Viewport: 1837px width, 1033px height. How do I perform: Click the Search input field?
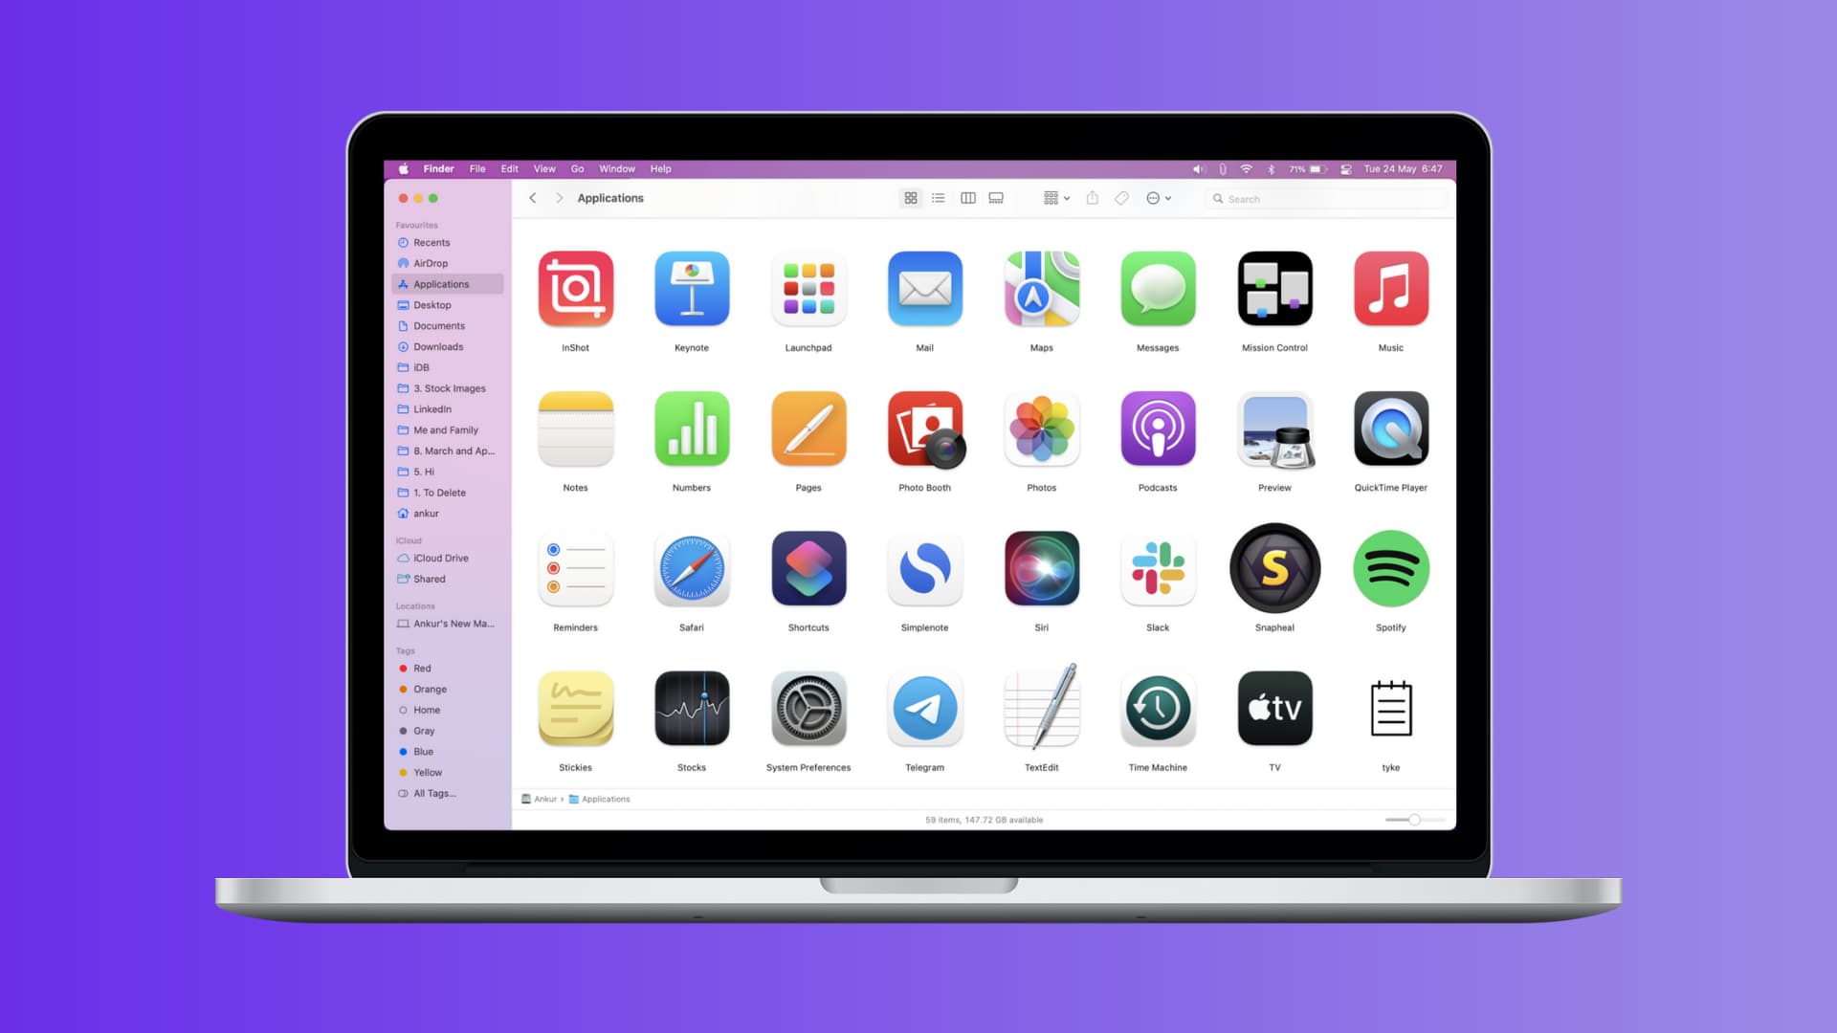tap(1327, 198)
